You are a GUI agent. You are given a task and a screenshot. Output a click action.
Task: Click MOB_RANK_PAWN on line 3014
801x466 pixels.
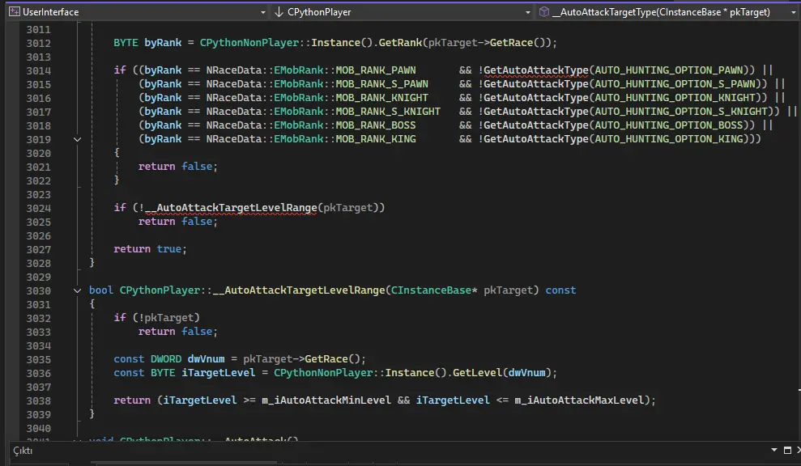376,70
